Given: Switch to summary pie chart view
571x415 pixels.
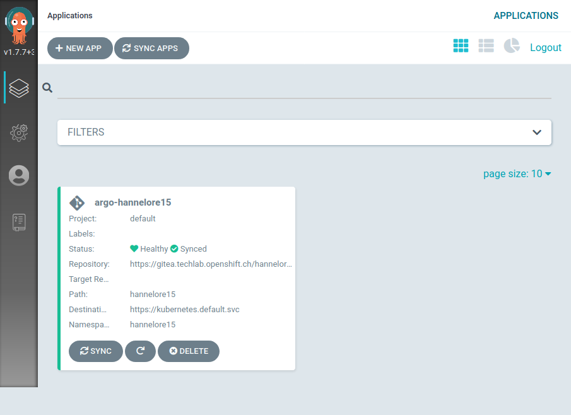Looking at the screenshot, I should coord(511,45).
